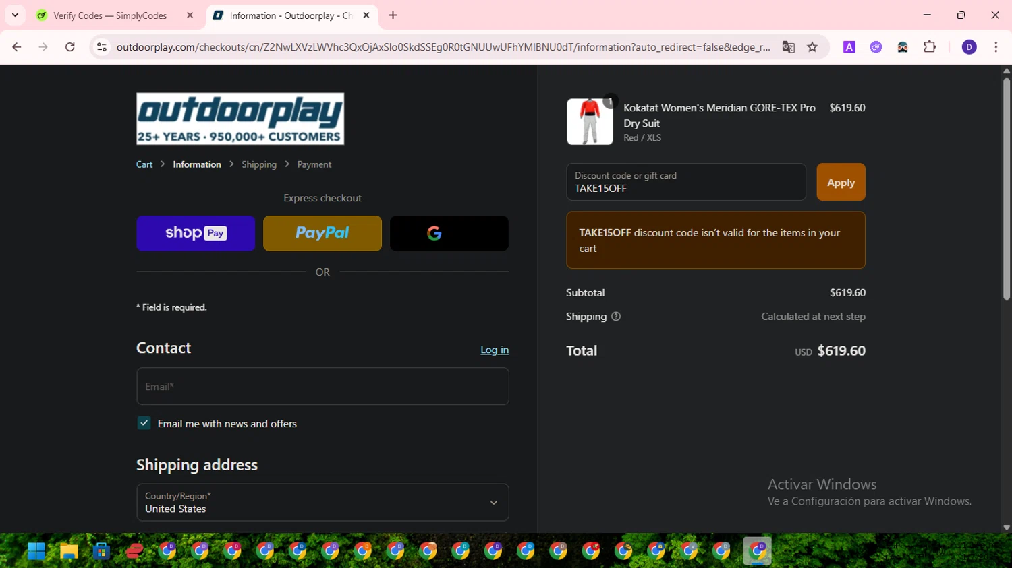Open a new browser tab
Viewport: 1012px width, 568px height.
pos(393,15)
